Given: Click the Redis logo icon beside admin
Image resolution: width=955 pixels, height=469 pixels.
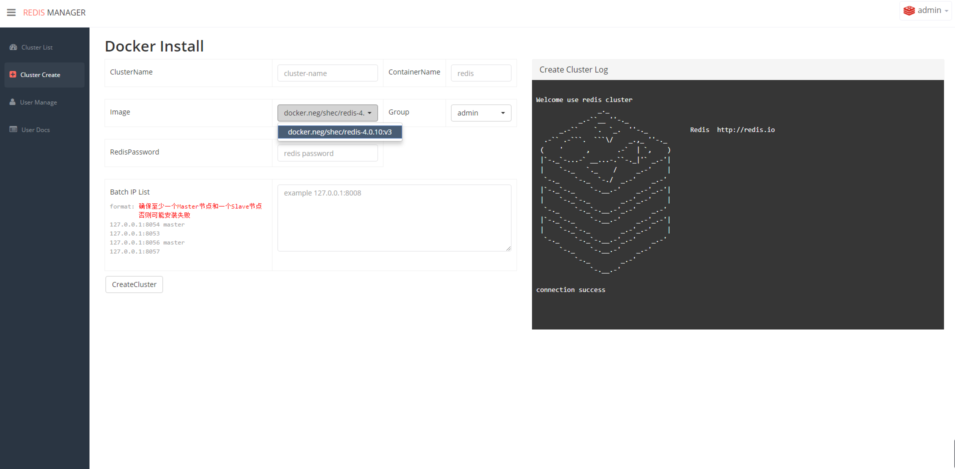Looking at the screenshot, I should click(909, 10).
